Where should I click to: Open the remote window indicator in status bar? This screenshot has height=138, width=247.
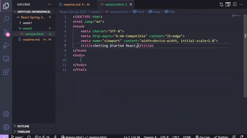pyautogui.click(x=4, y=136)
